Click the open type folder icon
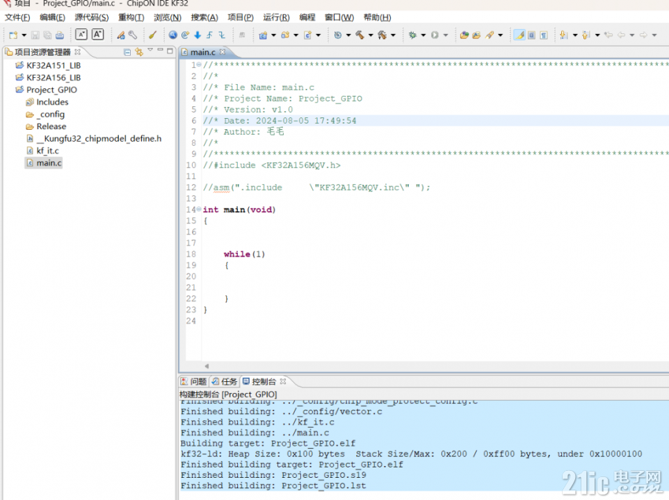 tap(476, 35)
